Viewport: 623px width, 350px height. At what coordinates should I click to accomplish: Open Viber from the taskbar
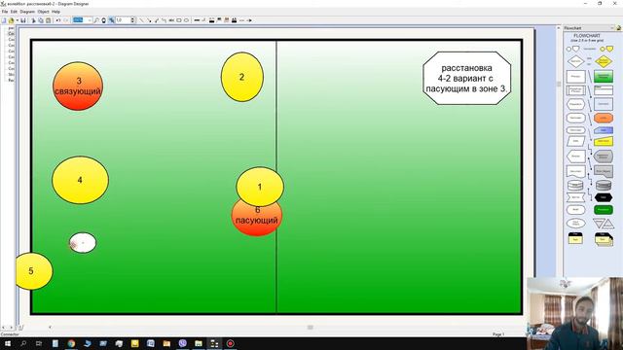pos(182,343)
